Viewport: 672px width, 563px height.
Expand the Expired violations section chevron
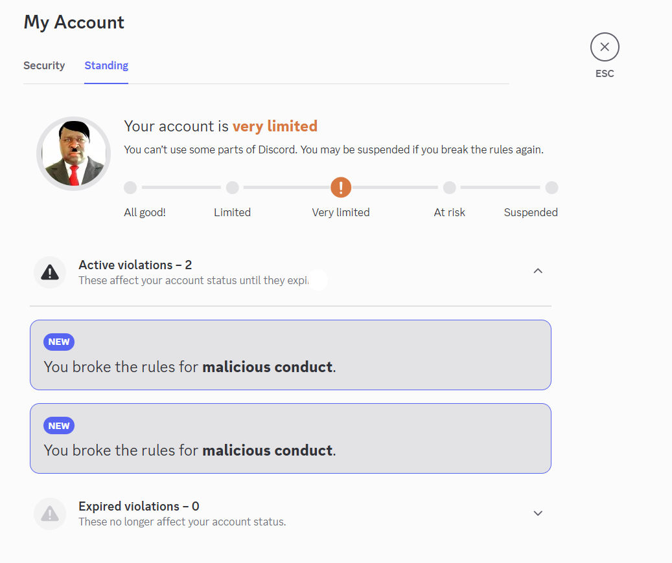(538, 513)
